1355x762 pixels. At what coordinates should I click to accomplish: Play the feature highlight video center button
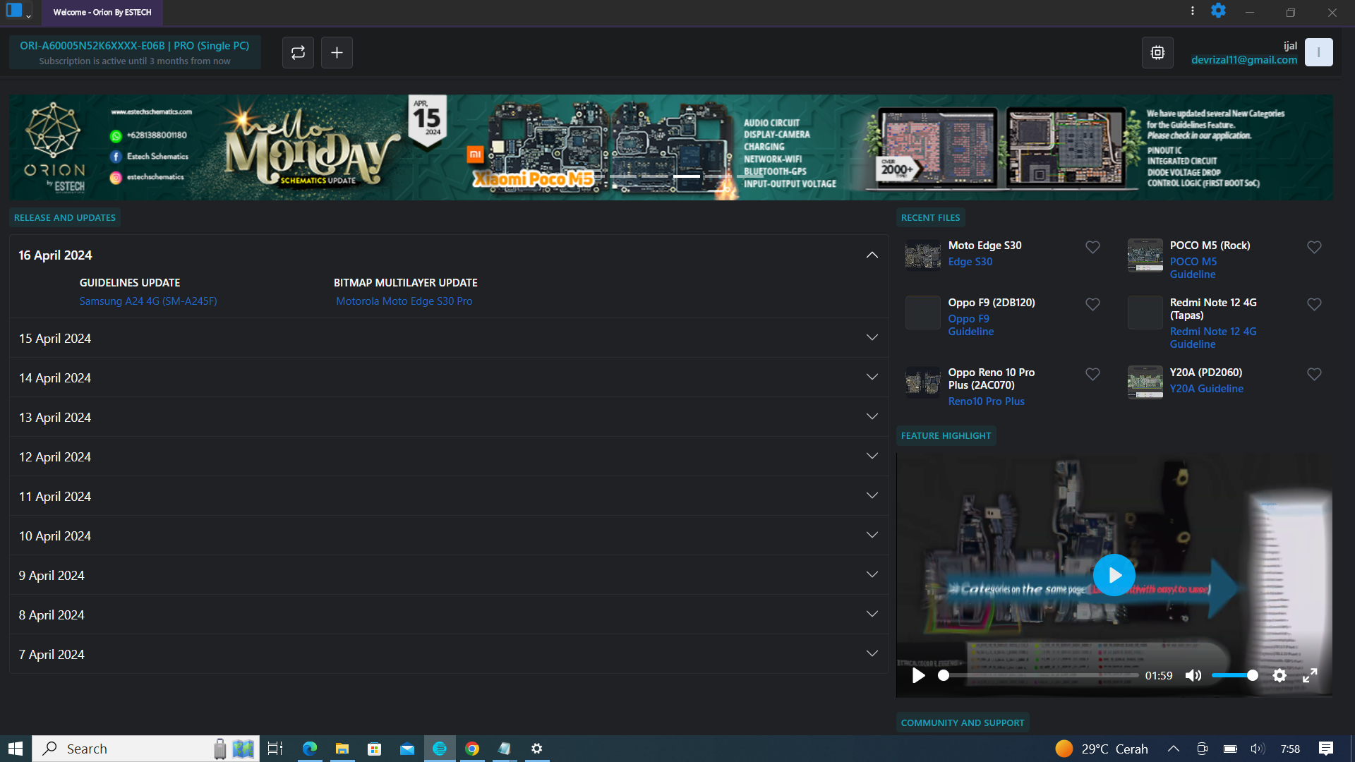click(x=1114, y=575)
